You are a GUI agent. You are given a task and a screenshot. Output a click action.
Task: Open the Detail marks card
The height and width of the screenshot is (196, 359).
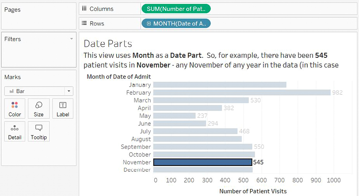pos(15,132)
